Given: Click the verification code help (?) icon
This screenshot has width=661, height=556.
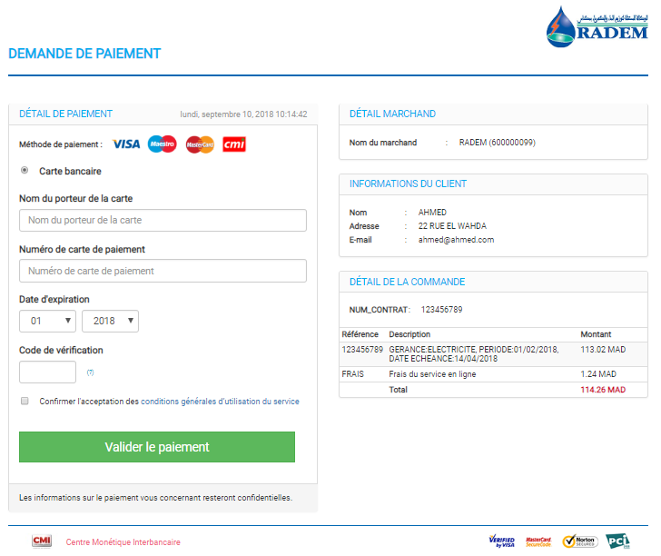Looking at the screenshot, I should [90, 372].
